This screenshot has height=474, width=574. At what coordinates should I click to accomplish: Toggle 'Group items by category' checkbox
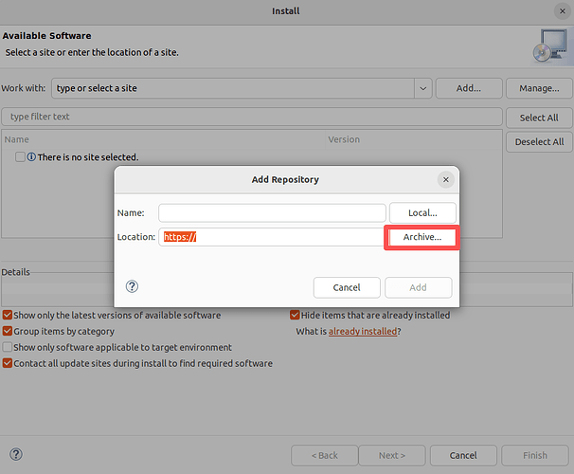coord(8,331)
